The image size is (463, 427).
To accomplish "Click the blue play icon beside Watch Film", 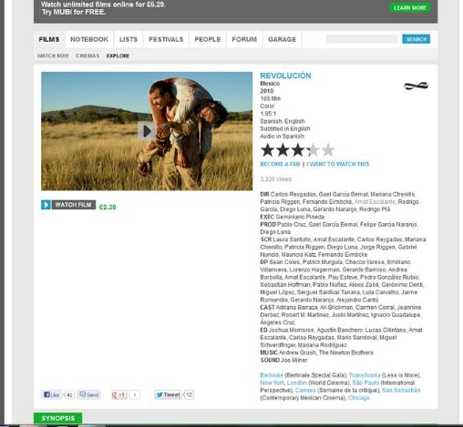I will [x=46, y=205].
